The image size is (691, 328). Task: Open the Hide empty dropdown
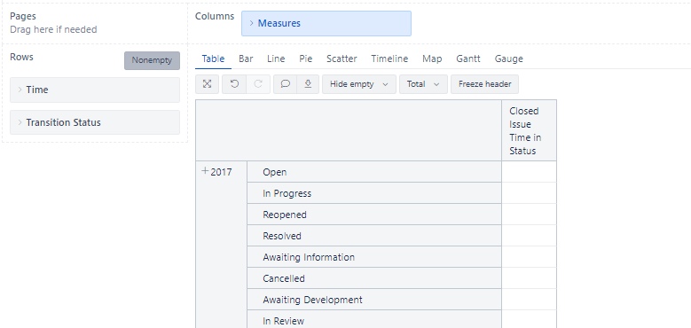tap(359, 84)
